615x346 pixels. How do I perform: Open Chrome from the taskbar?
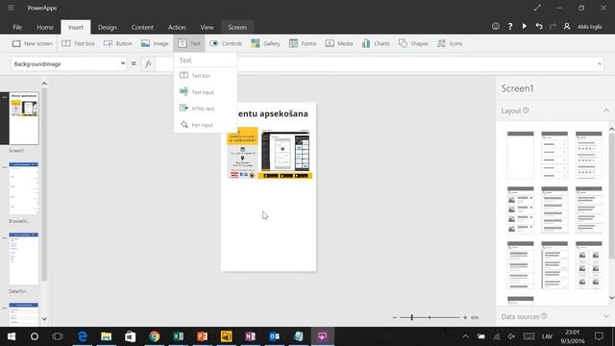pos(154,336)
